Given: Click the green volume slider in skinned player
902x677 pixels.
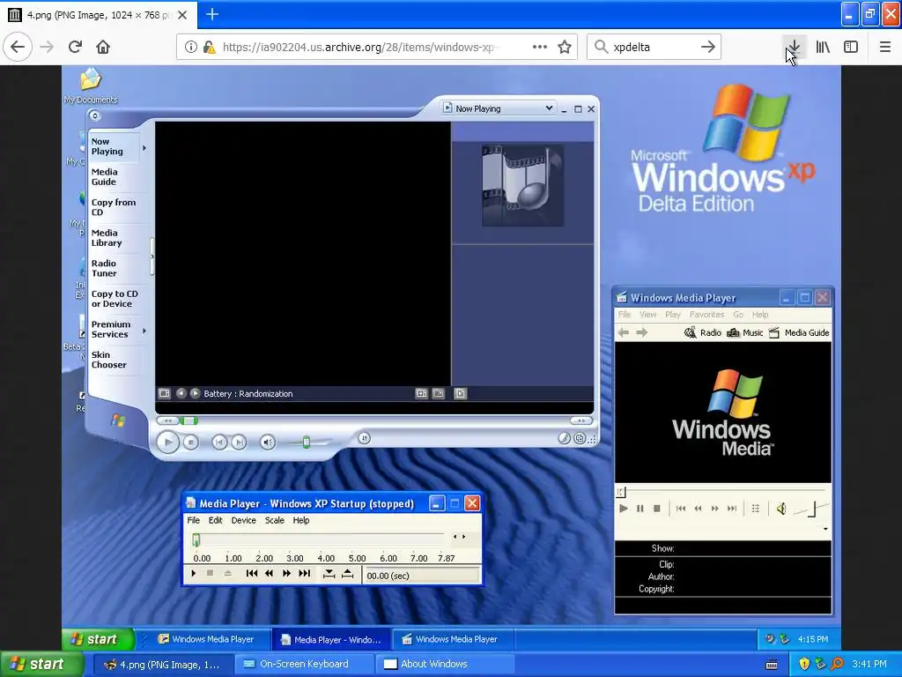Looking at the screenshot, I should pyautogui.click(x=306, y=443).
